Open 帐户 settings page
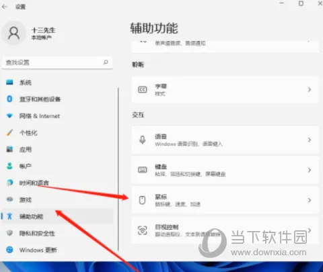Image resolution: width=323 pixels, height=272 pixels. [57, 166]
